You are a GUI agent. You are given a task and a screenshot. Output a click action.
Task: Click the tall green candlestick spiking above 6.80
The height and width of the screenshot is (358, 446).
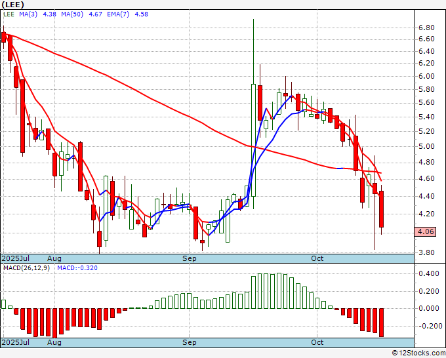[x=253, y=140]
